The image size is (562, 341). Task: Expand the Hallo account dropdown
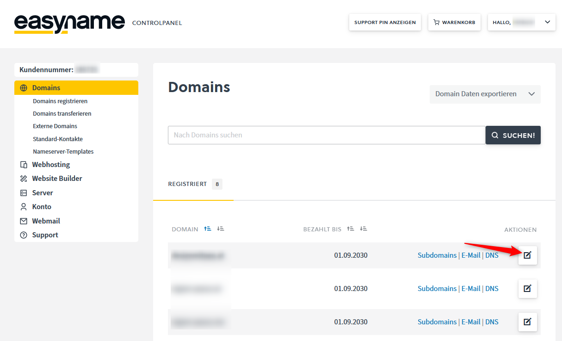522,22
